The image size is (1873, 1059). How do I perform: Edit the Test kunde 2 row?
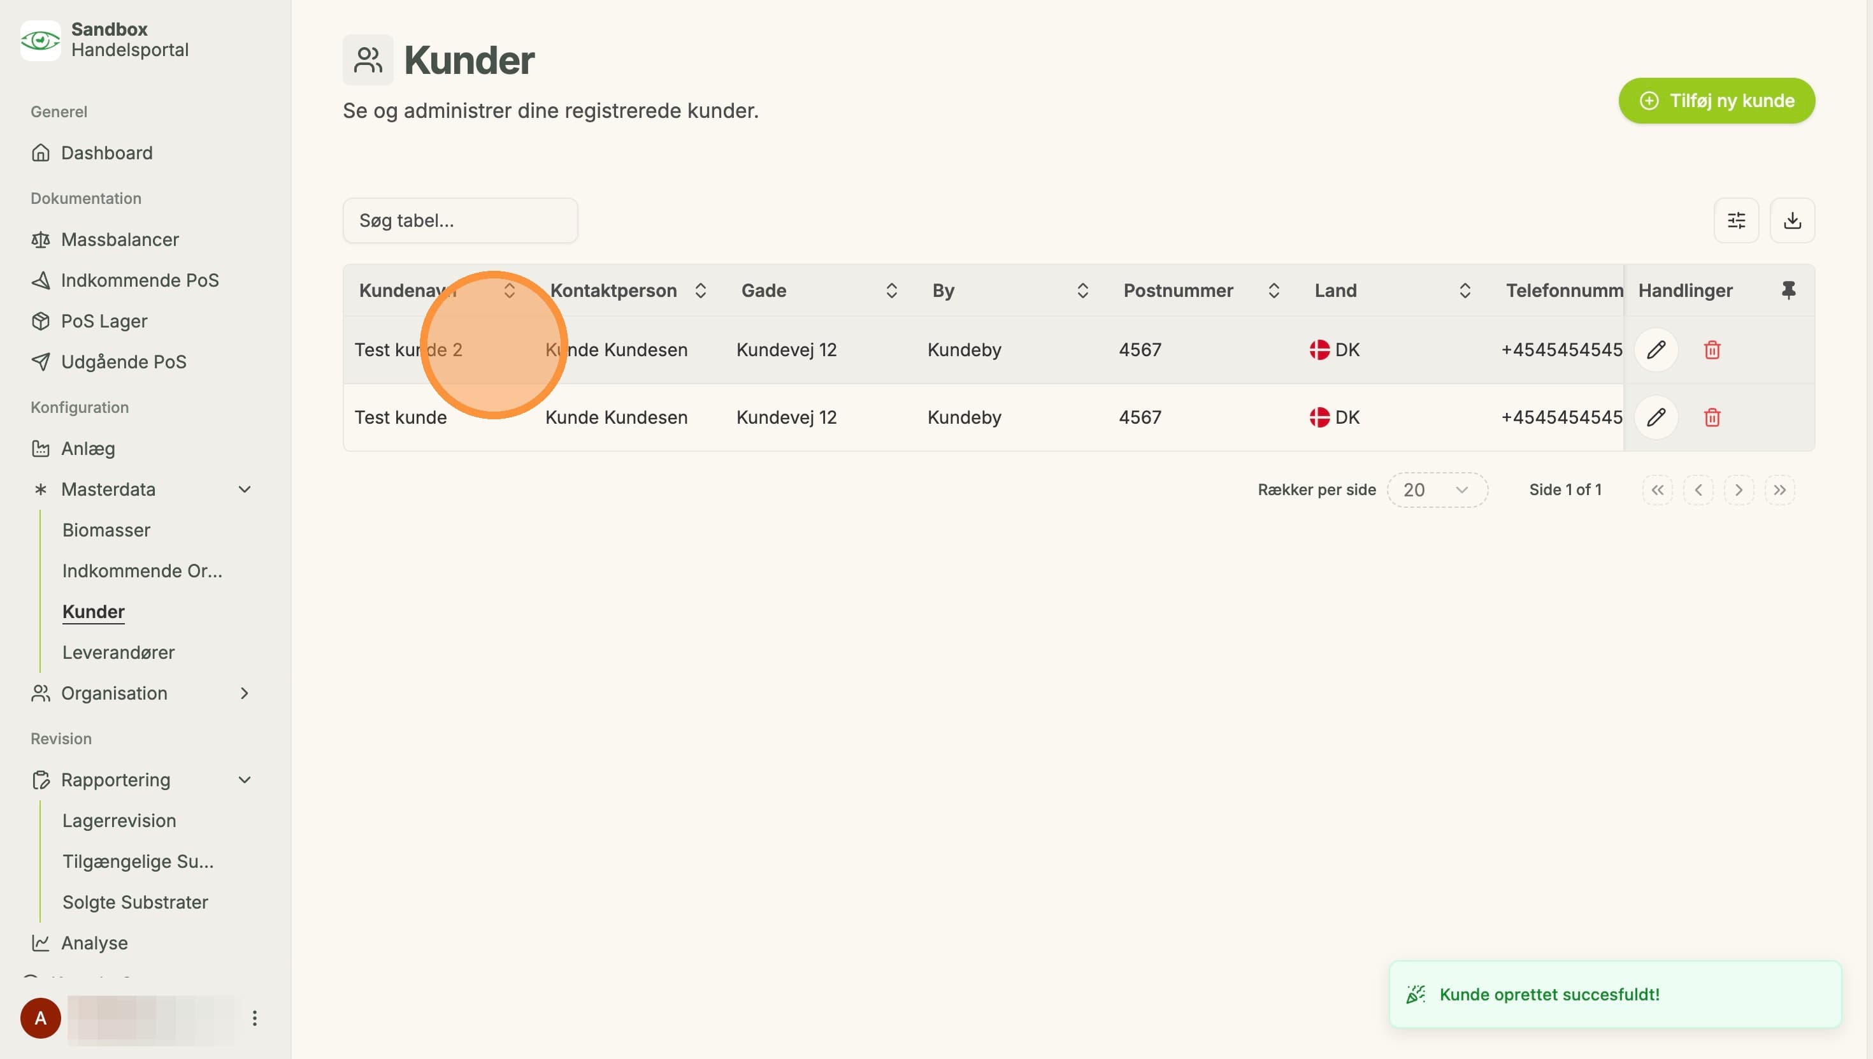(x=1656, y=350)
